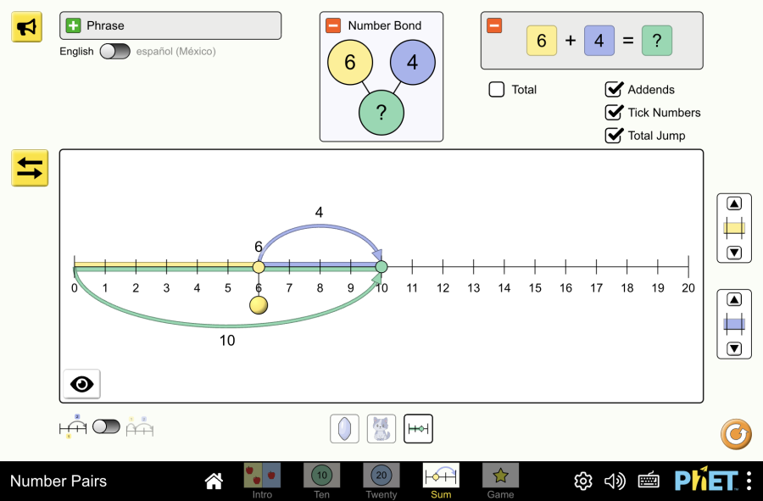Viewport: 763px width, 501px height.
Task: Collapse the equation panel
Action: (494, 26)
